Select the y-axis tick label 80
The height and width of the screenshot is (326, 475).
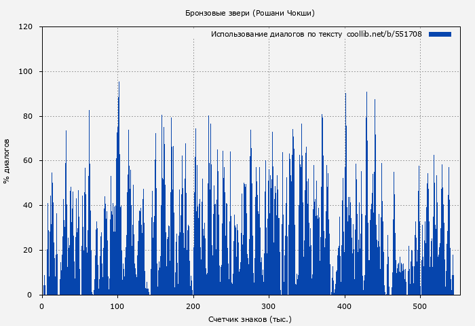pos(28,116)
